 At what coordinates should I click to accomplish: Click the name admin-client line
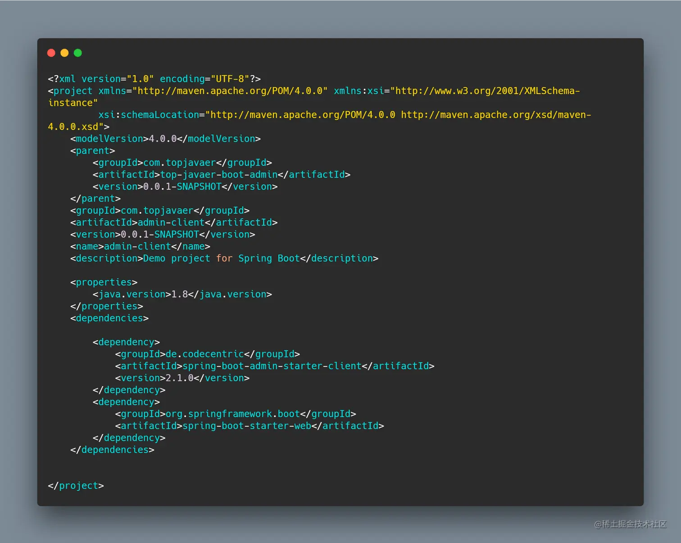coord(140,246)
